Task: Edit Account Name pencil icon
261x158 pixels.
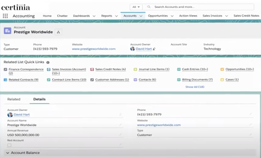Action: click(x=120, y=125)
